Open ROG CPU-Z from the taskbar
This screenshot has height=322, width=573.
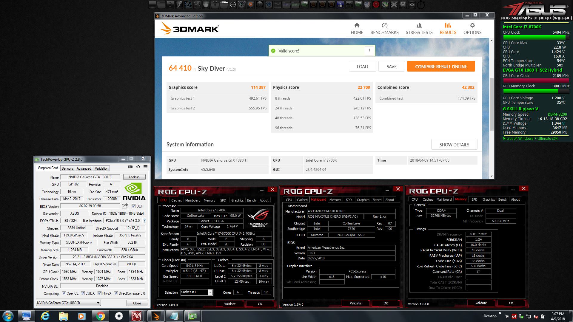point(136,316)
